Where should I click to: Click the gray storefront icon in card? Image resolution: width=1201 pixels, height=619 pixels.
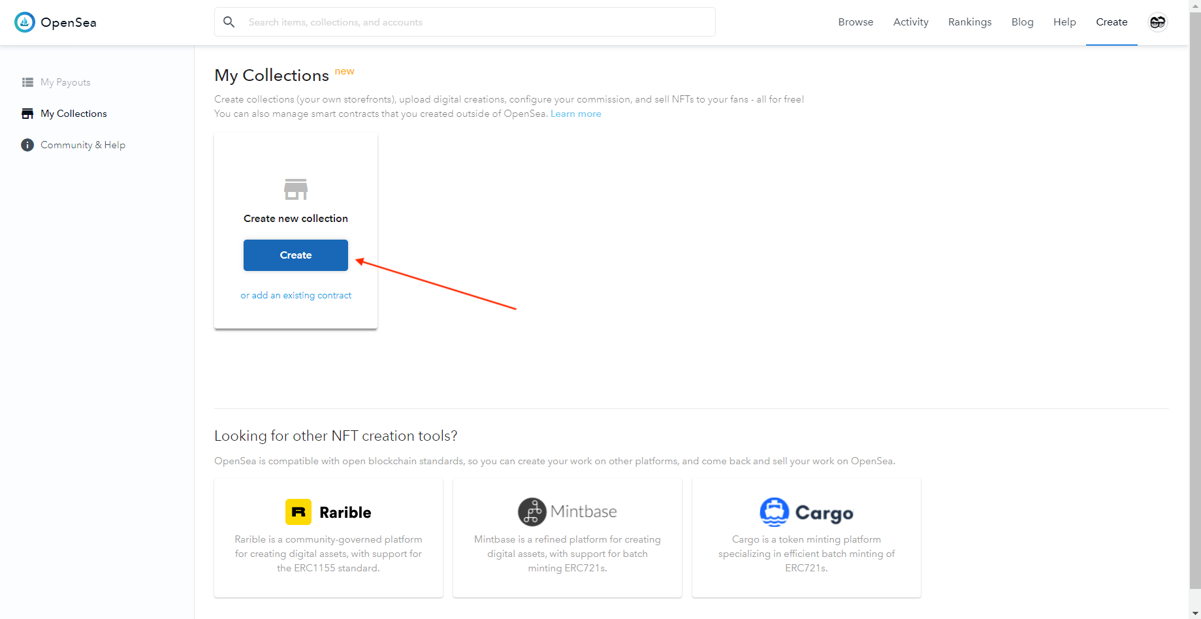296,189
